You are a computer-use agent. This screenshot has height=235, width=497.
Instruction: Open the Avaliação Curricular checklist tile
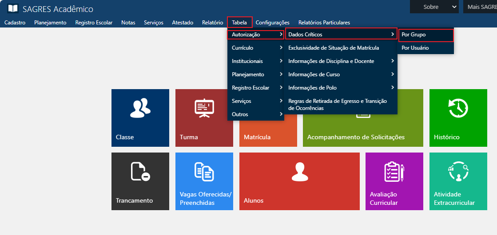point(394,181)
